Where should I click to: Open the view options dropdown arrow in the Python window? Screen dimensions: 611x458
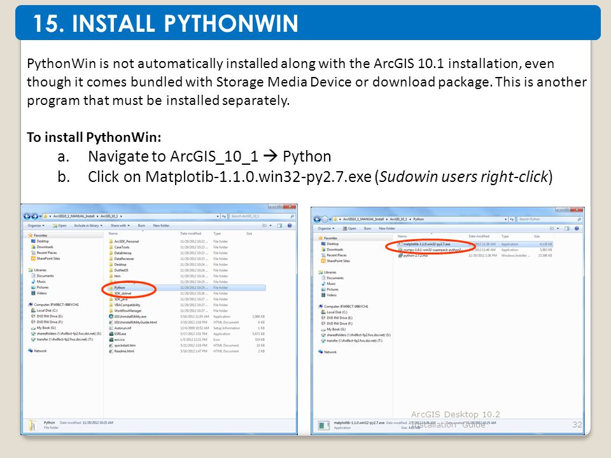tap(558, 228)
